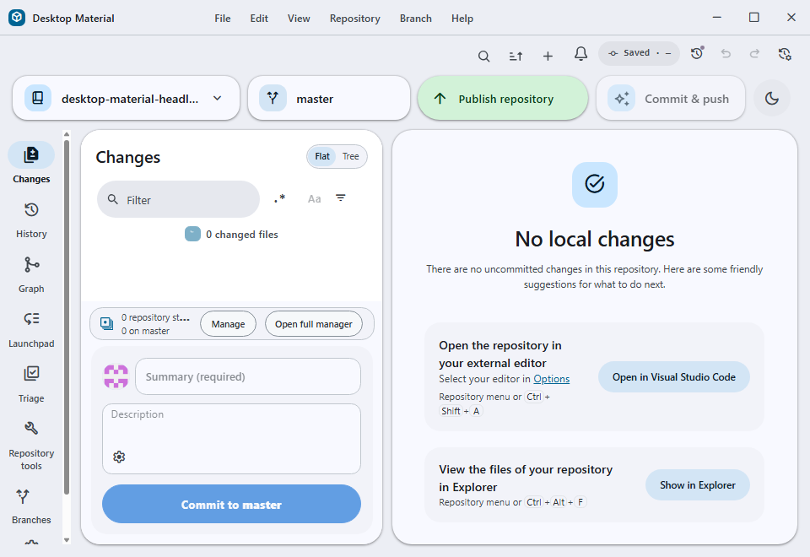This screenshot has width=810, height=557.
Task: Open the View menu
Action: (x=299, y=18)
